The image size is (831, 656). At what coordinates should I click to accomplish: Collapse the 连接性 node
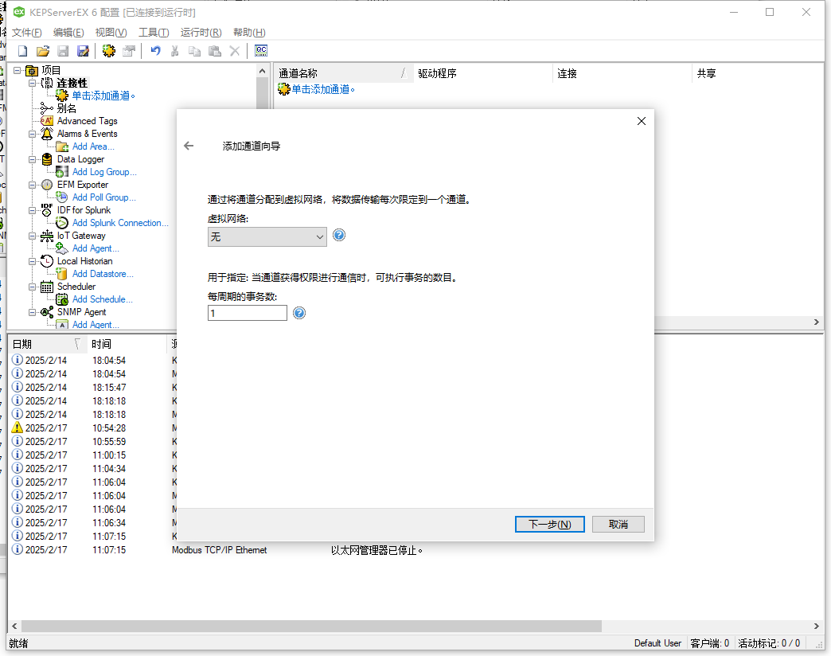33,83
